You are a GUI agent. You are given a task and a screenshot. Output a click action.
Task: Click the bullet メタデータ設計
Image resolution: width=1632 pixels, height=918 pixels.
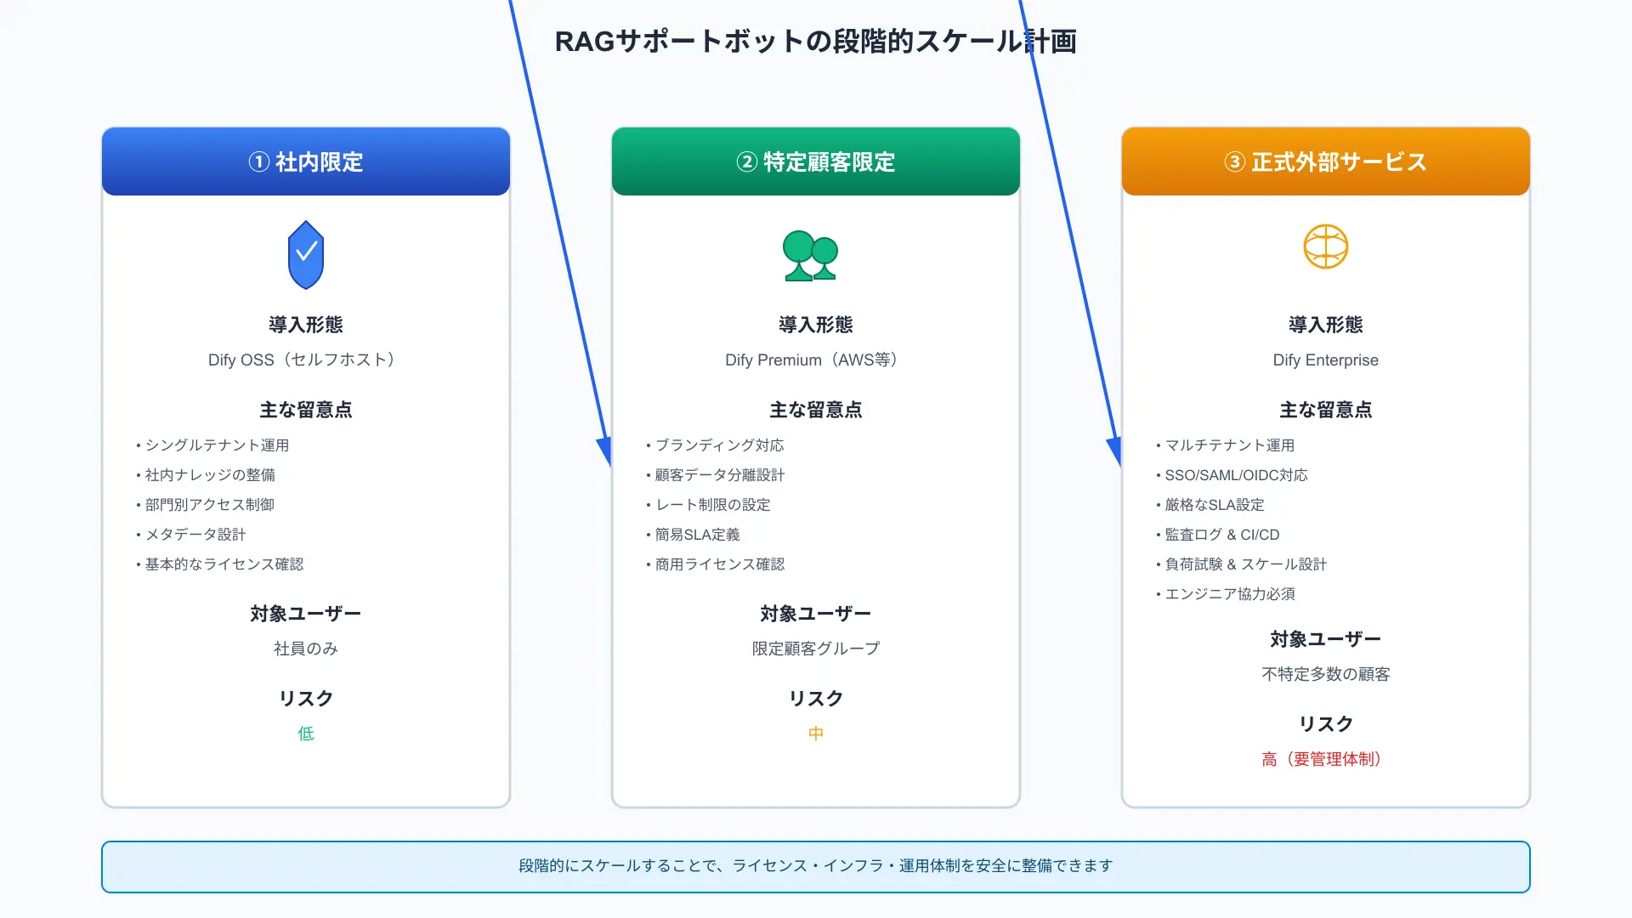pyautogui.click(x=191, y=535)
